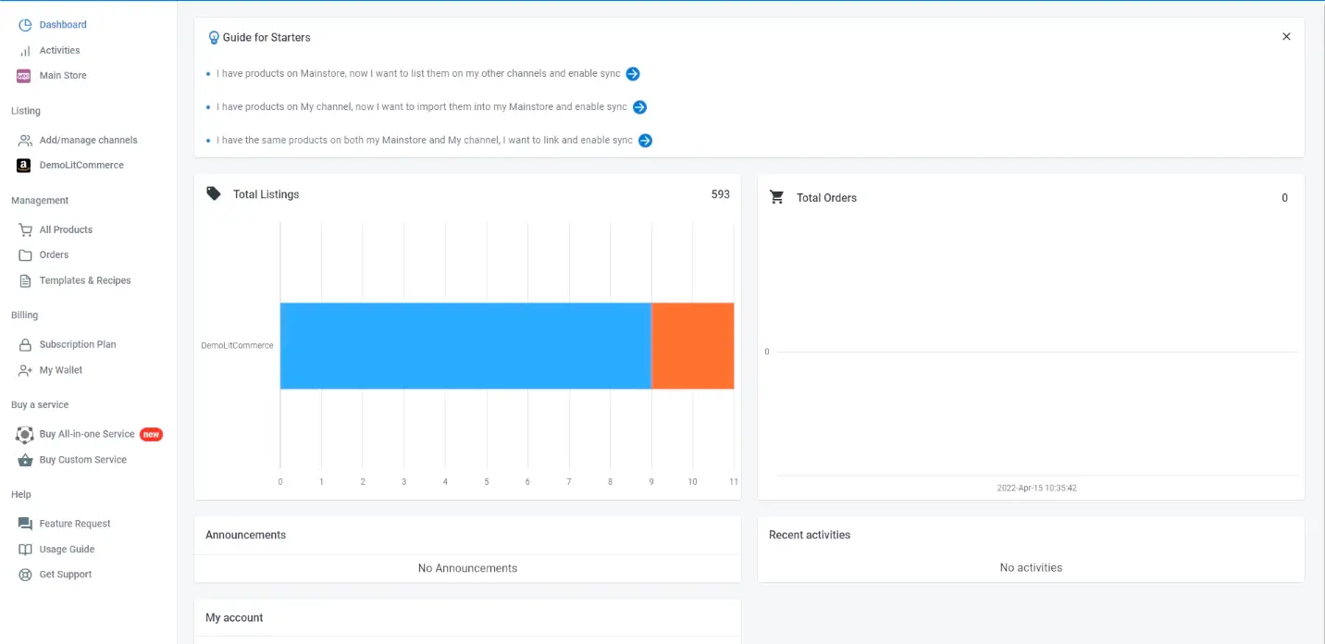This screenshot has height=644, width=1325.
Task: Close the Guide for Starters panel
Action: (1286, 37)
